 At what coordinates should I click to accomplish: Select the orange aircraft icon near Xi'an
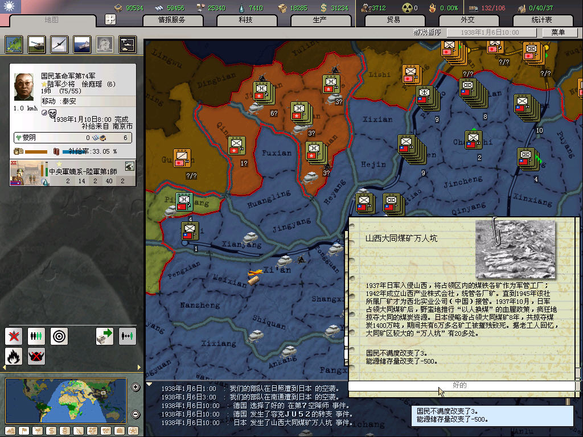[x=254, y=274]
